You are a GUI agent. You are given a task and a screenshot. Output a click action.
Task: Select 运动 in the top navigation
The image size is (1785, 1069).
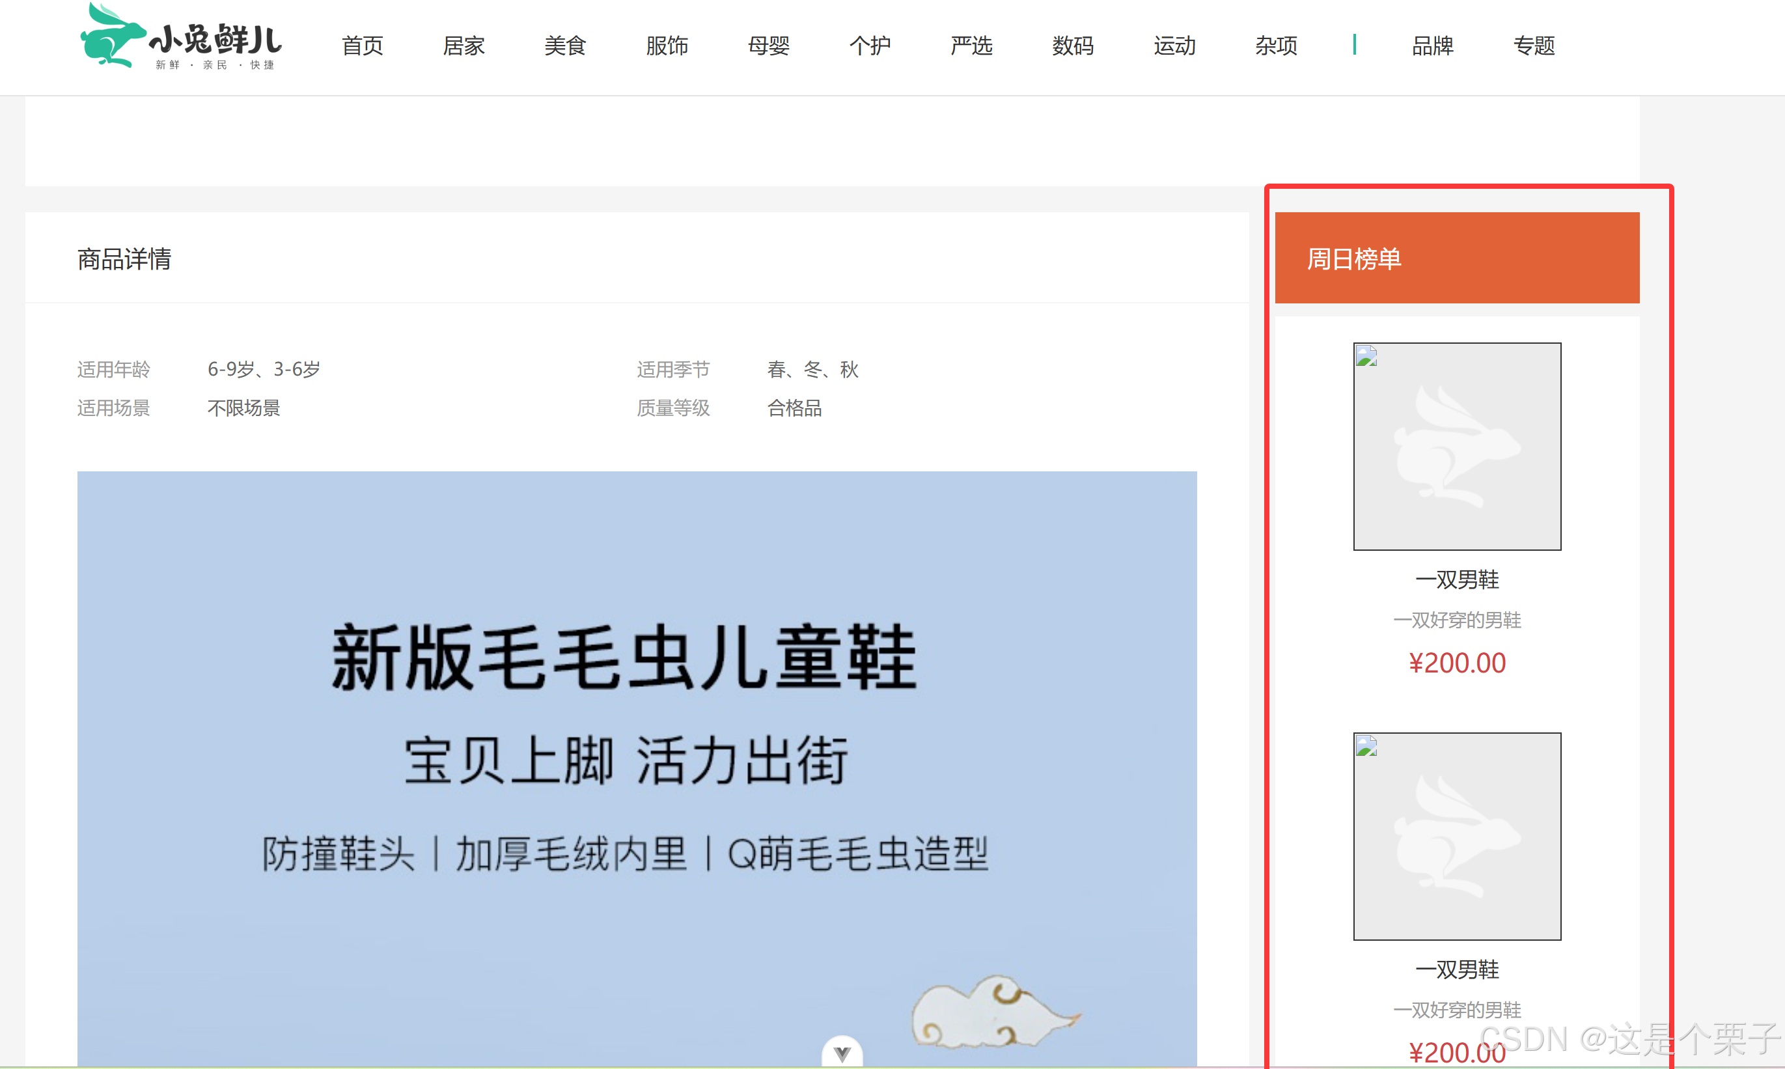click(1175, 46)
